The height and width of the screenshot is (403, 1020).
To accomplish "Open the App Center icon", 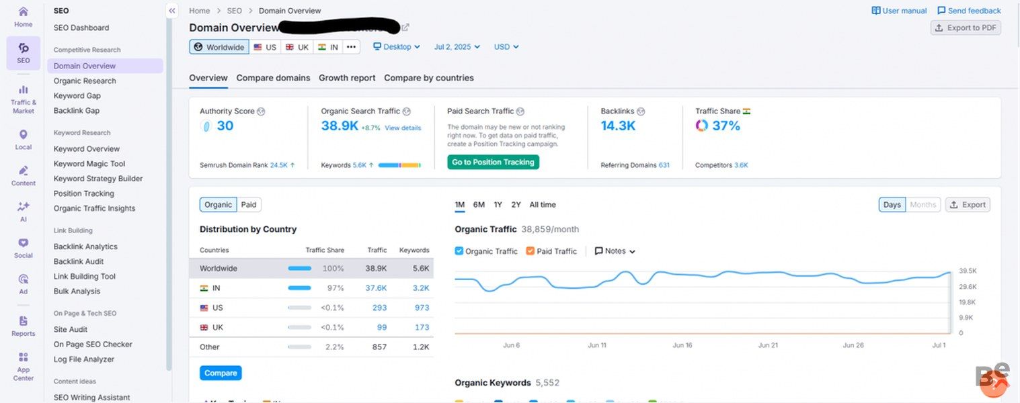I will (23, 357).
